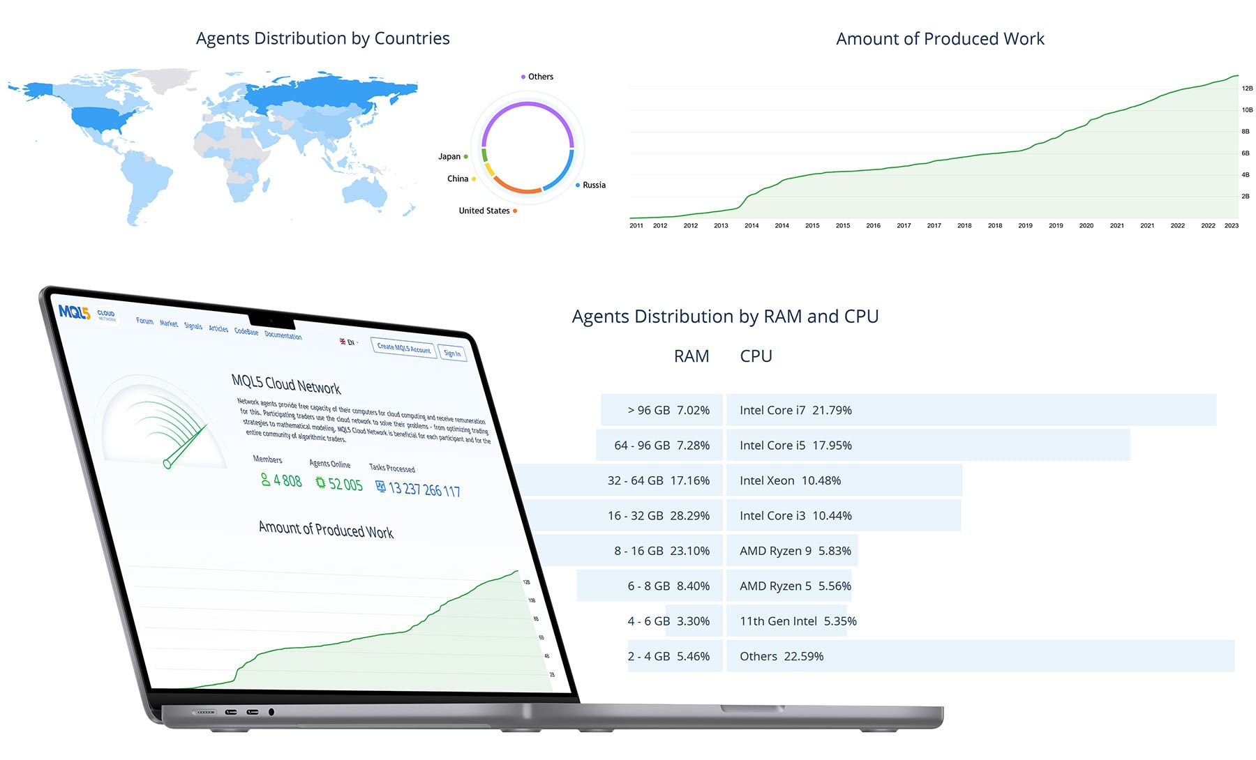The width and height of the screenshot is (1256, 760).
Task: Open the Forum section
Action: [x=144, y=321]
